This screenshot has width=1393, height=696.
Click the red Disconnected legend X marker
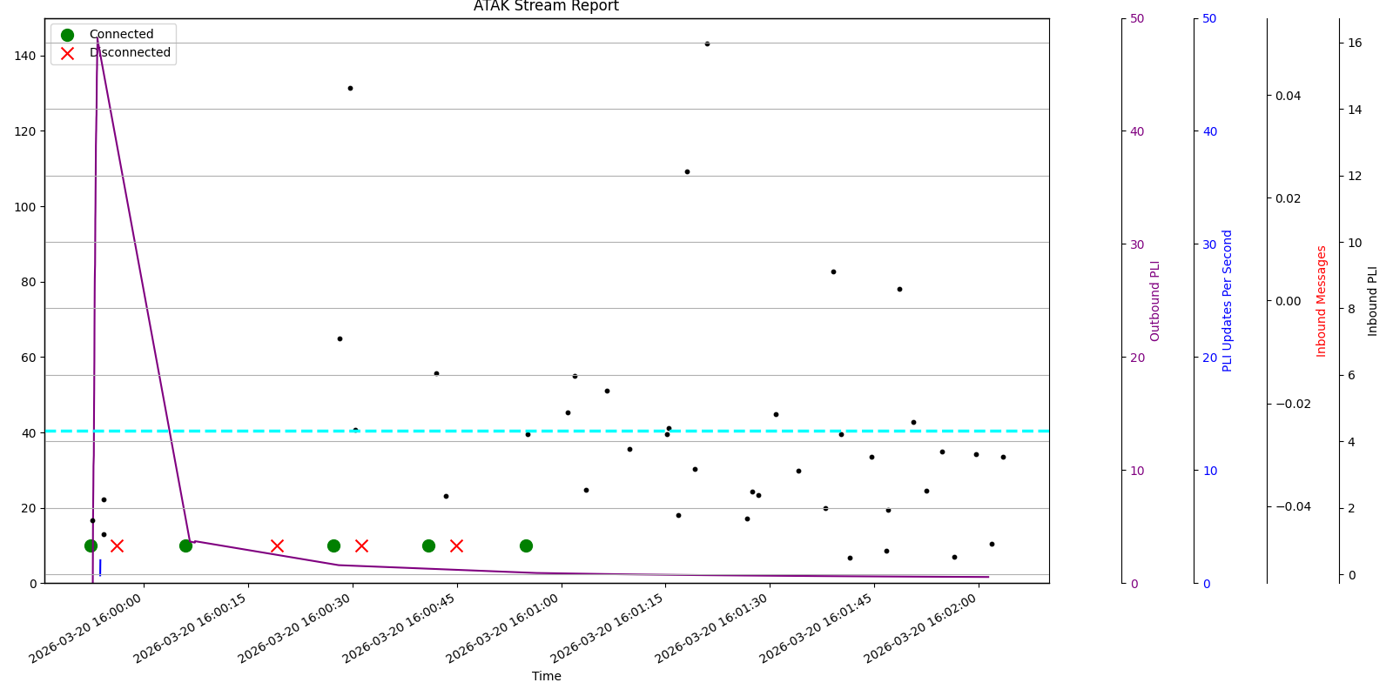[67, 53]
